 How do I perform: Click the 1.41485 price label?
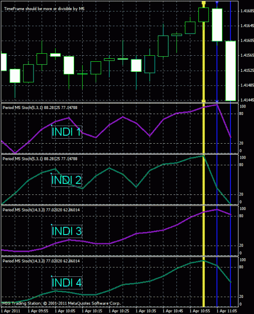(x=247, y=85)
